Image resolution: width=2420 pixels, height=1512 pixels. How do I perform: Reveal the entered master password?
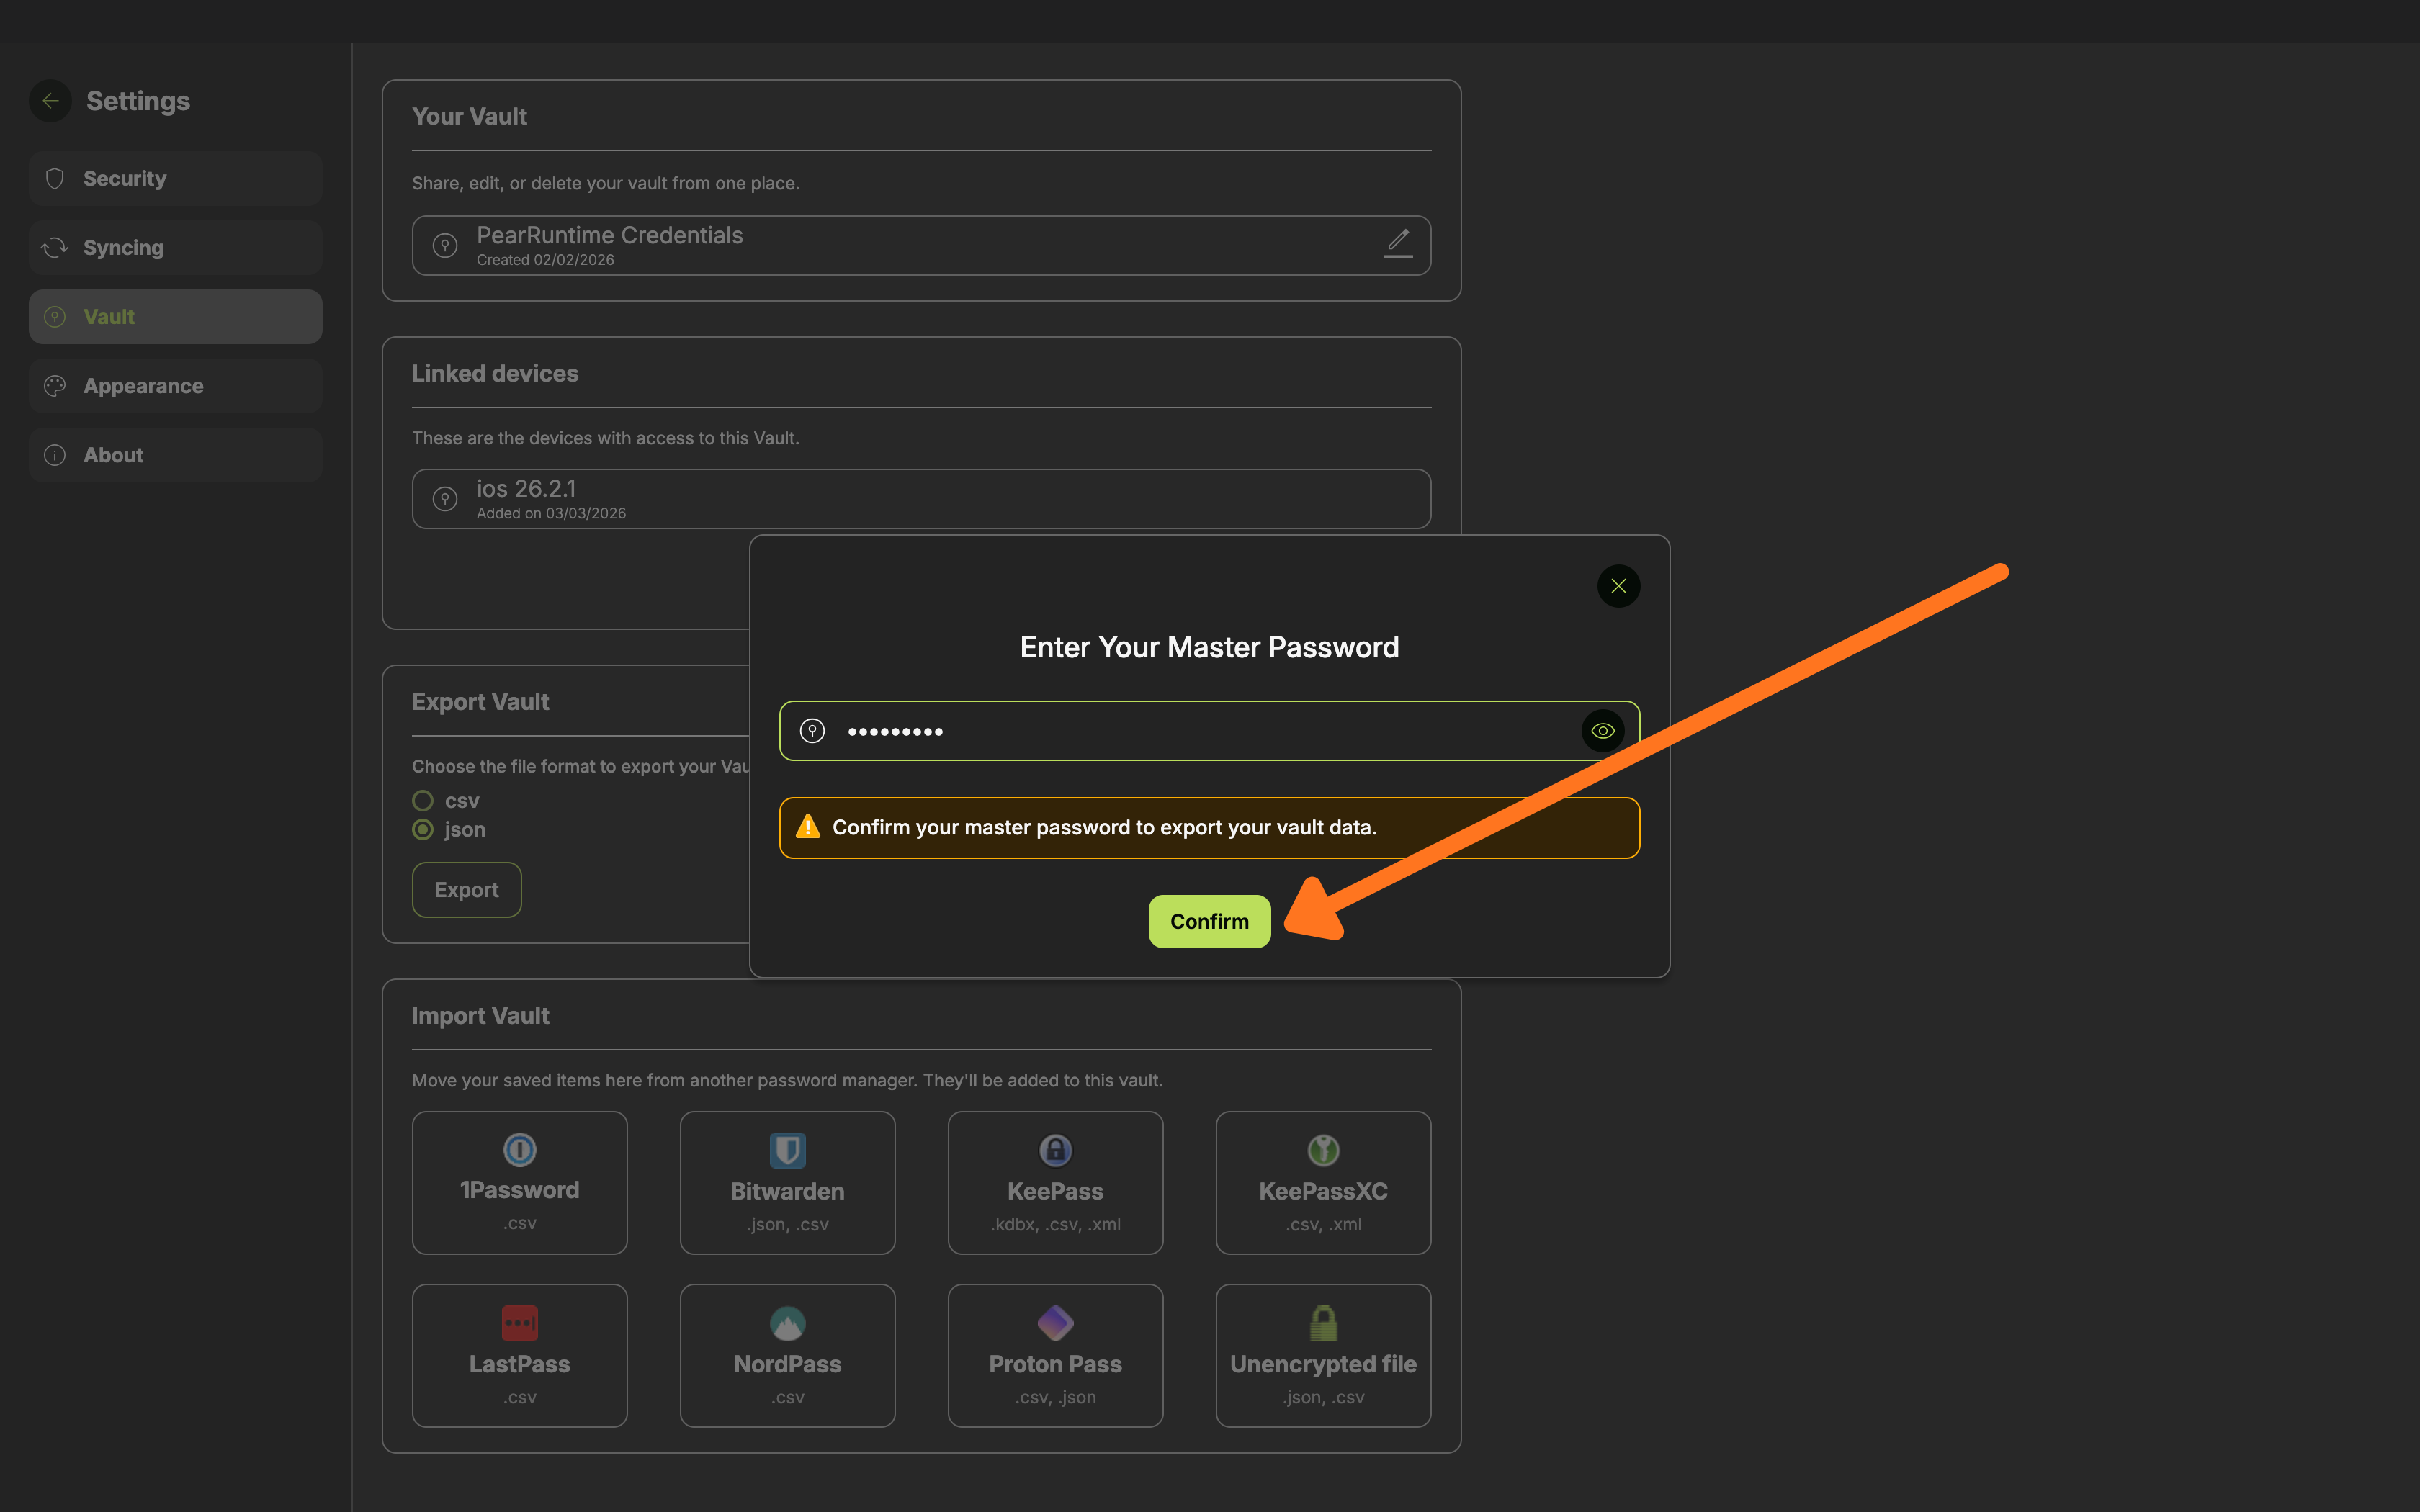click(1603, 730)
